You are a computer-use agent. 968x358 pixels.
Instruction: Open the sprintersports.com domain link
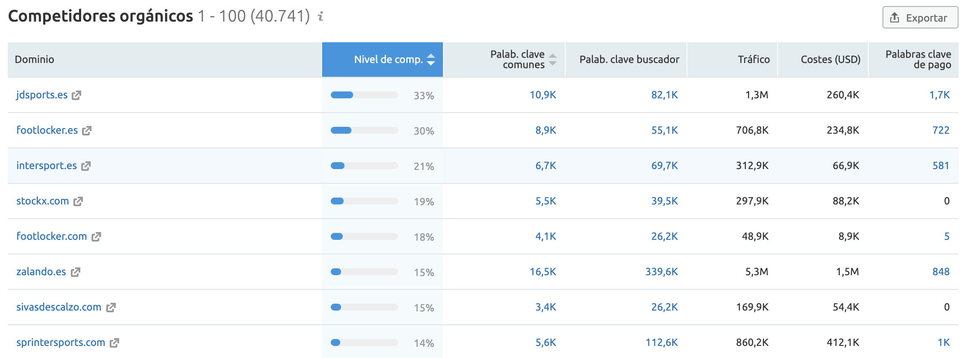(61, 342)
